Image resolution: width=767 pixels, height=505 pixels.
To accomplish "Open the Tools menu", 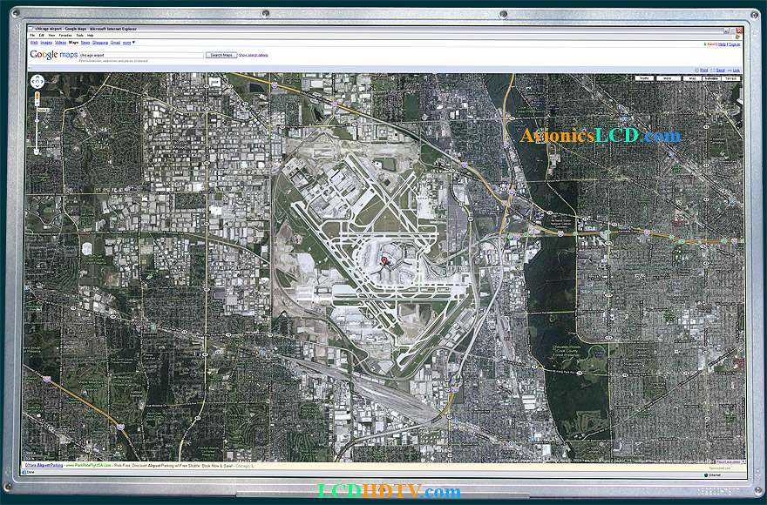I will pyautogui.click(x=79, y=36).
